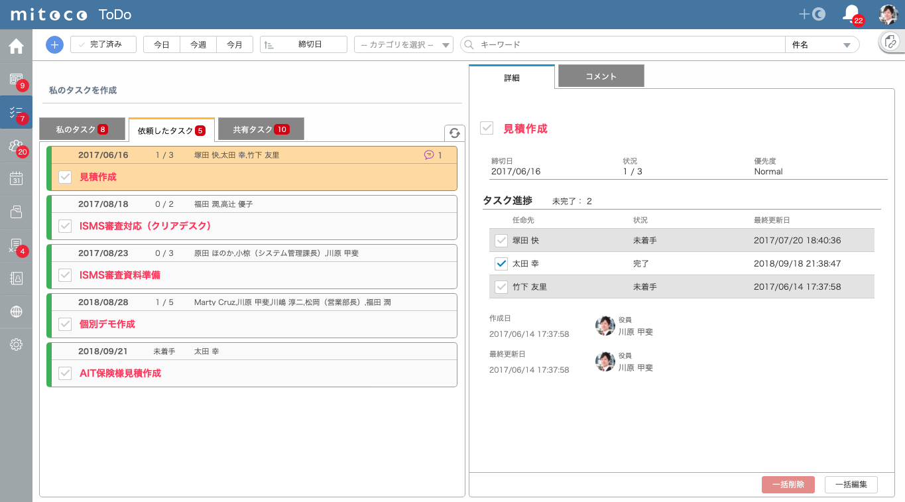The width and height of the screenshot is (905, 502).
Task: Click the search magnifier icon in keyword field
Action: point(469,44)
